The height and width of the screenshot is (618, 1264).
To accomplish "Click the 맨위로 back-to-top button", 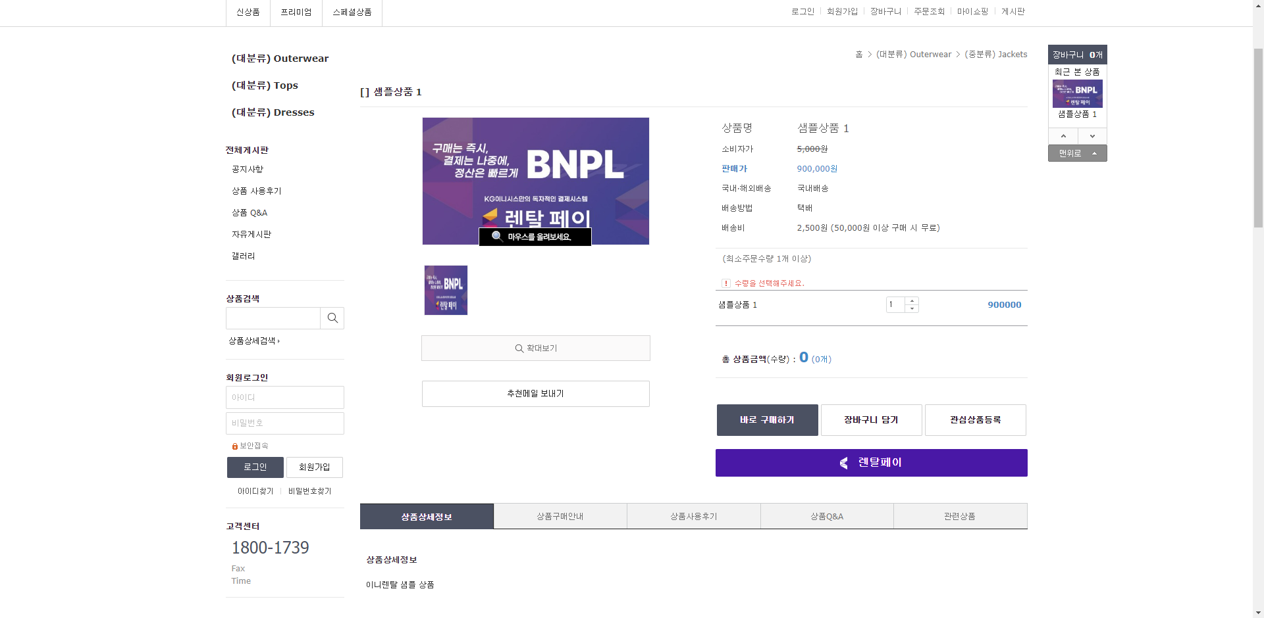I will click(x=1078, y=153).
